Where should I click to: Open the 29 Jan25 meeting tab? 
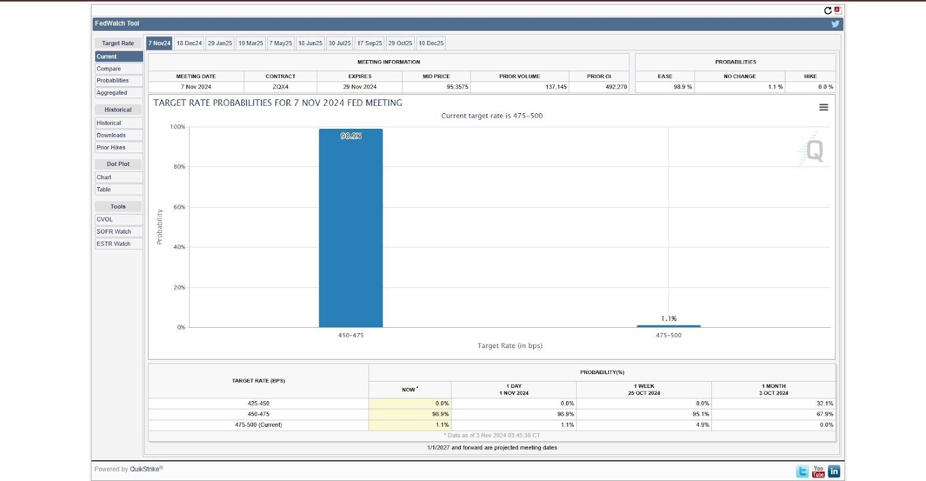220,43
